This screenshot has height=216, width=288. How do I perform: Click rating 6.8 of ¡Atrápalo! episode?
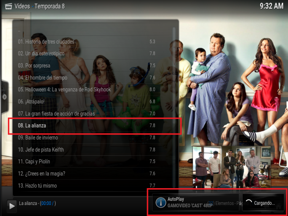(x=152, y=102)
